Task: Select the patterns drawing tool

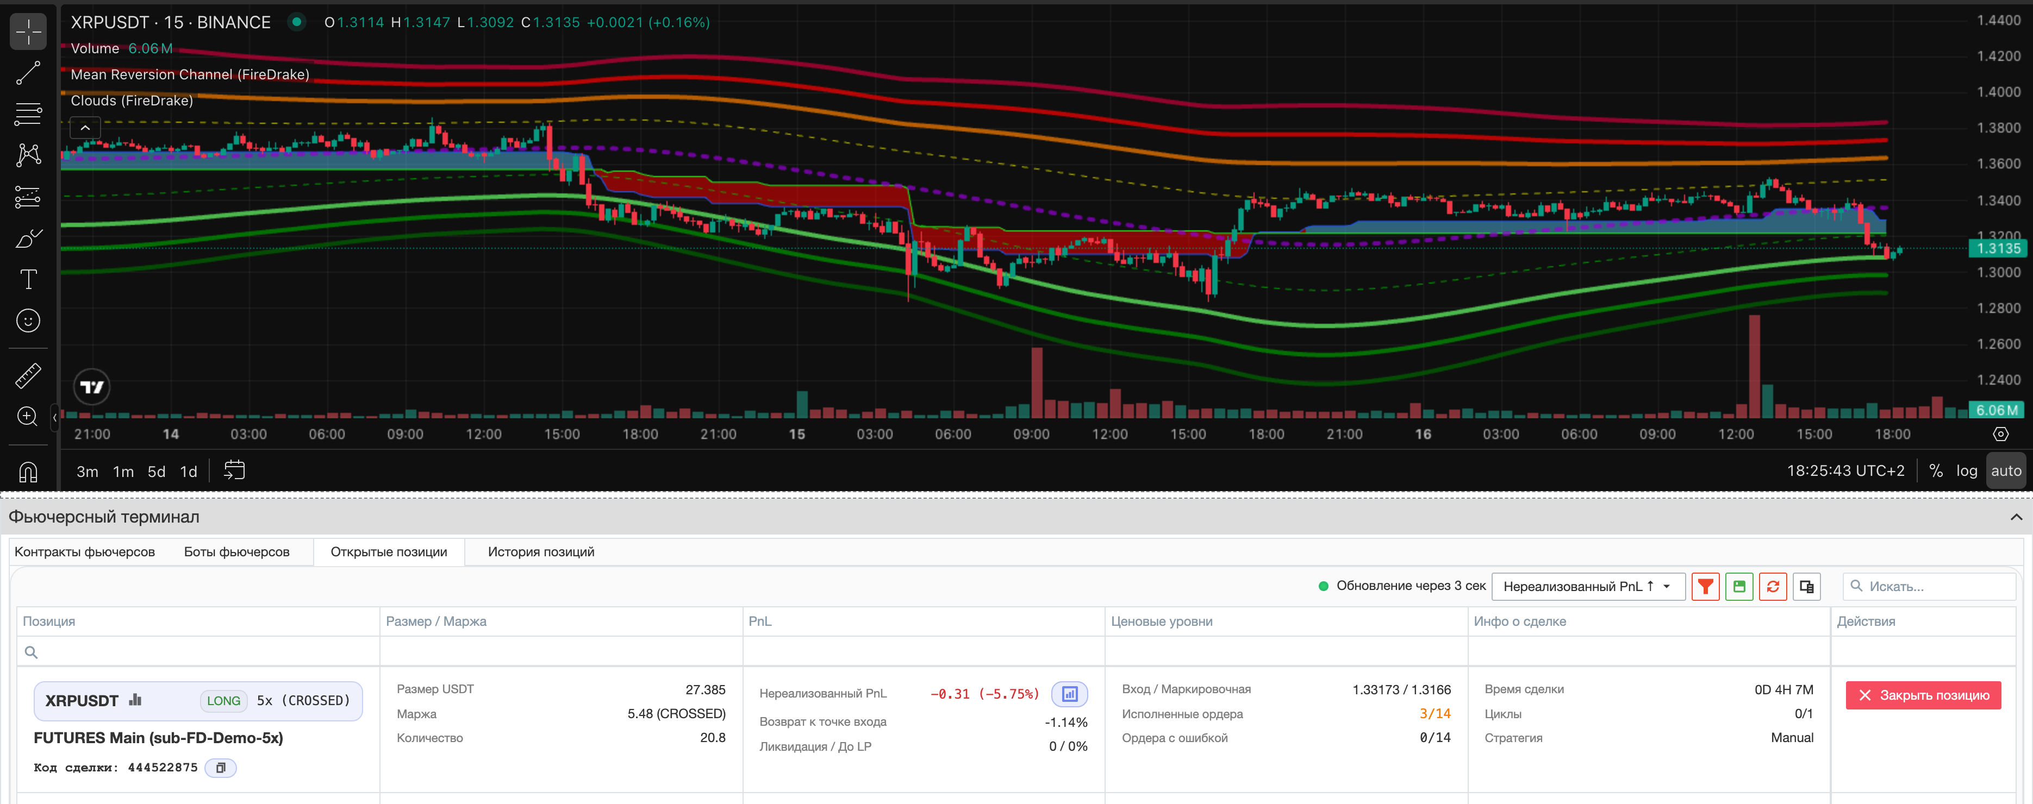Action: click(x=28, y=155)
